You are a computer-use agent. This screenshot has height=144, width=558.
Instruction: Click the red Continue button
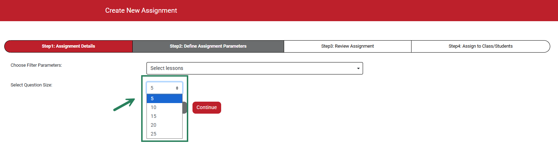coord(207,108)
